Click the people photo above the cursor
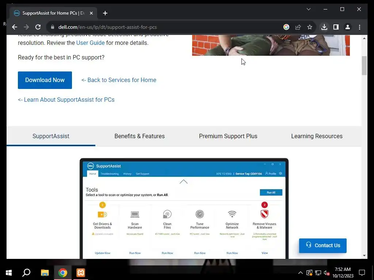 pyautogui.click(x=271, y=45)
